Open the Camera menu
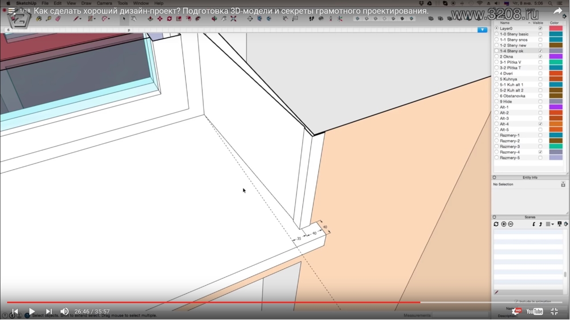Viewport: 570px width, 320px height. (104, 3)
